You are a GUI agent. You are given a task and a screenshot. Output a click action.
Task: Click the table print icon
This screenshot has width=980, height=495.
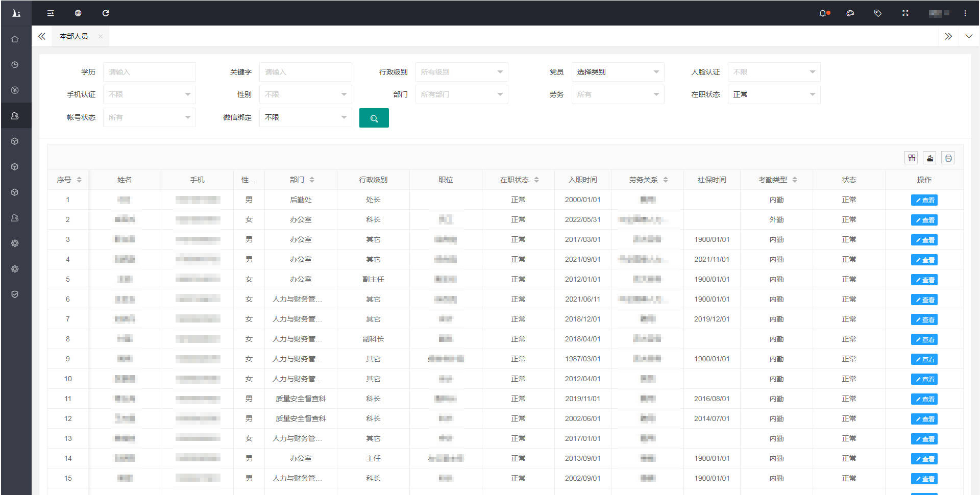coord(948,158)
